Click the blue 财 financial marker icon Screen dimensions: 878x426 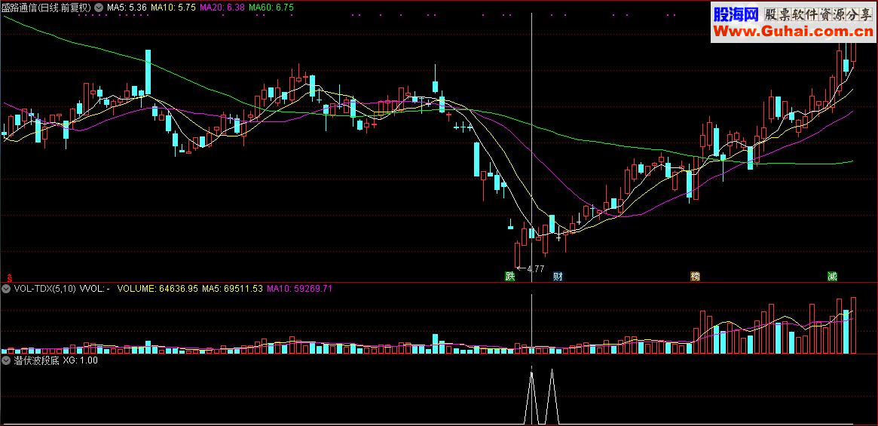tap(558, 276)
